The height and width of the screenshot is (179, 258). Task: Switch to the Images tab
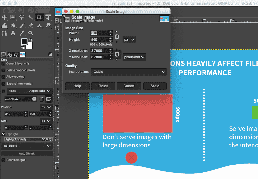click(x=22, y=54)
